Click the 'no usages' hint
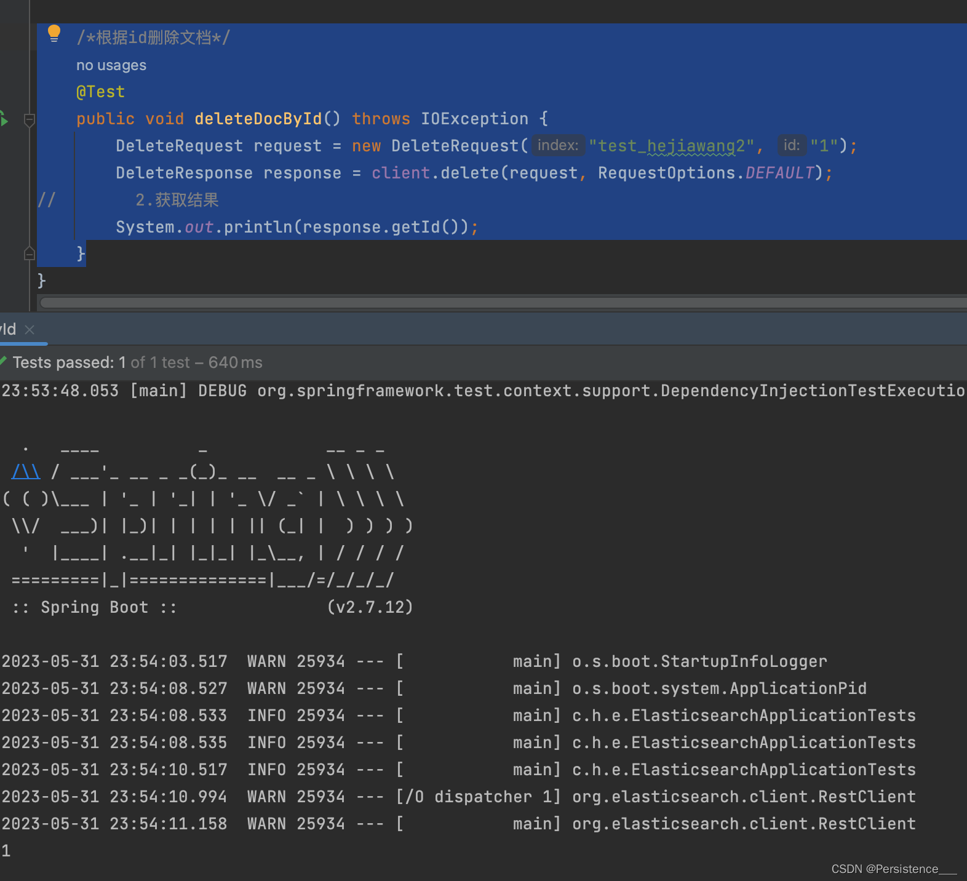Viewport: 967px width, 881px height. click(111, 65)
